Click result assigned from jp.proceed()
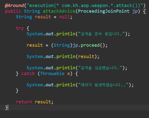The width and height of the screenshot is (149, 118). pyautogui.click(x=35, y=45)
